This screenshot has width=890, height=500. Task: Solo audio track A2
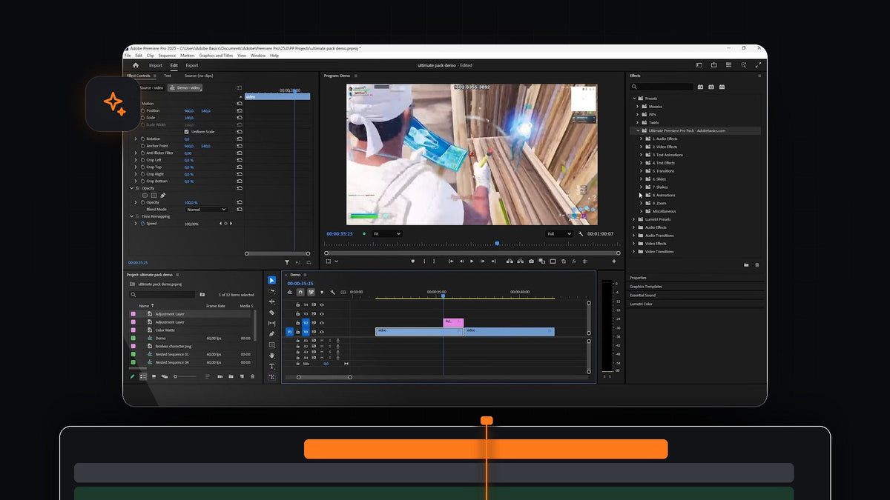coord(329,346)
